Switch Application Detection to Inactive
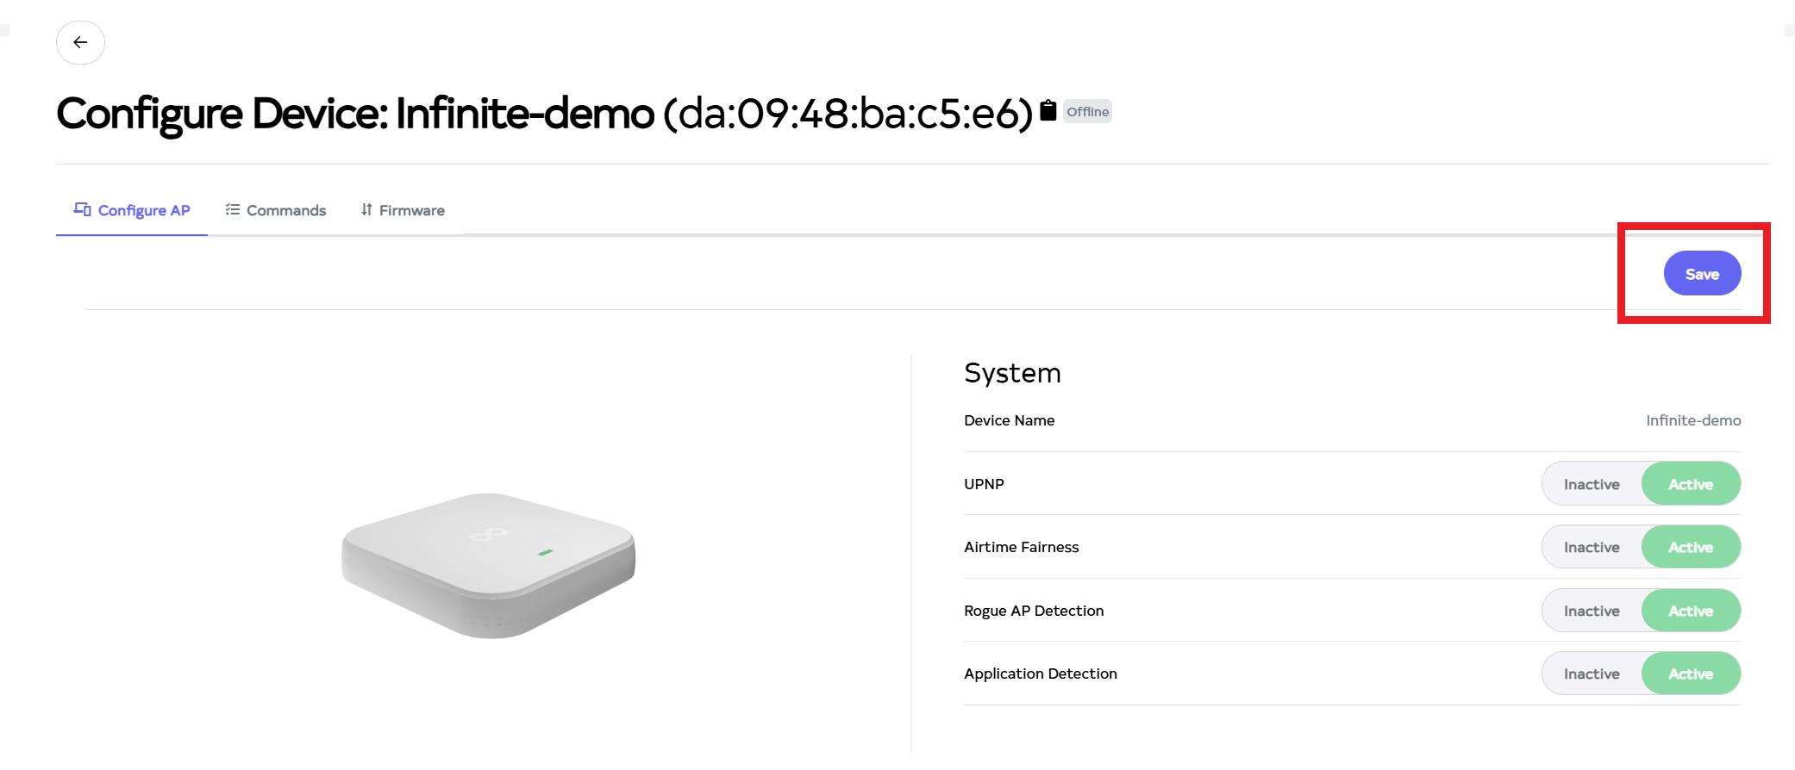The width and height of the screenshot is (1795, 770). (1591, 674)
